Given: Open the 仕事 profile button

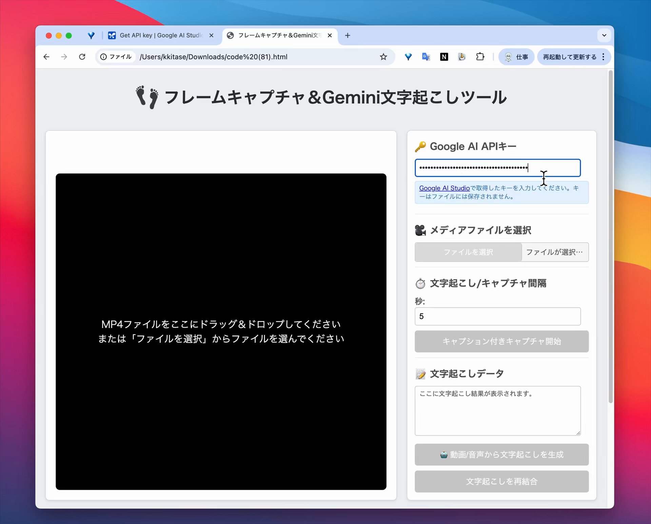Looking at the screenshot, I should (516, 57).
